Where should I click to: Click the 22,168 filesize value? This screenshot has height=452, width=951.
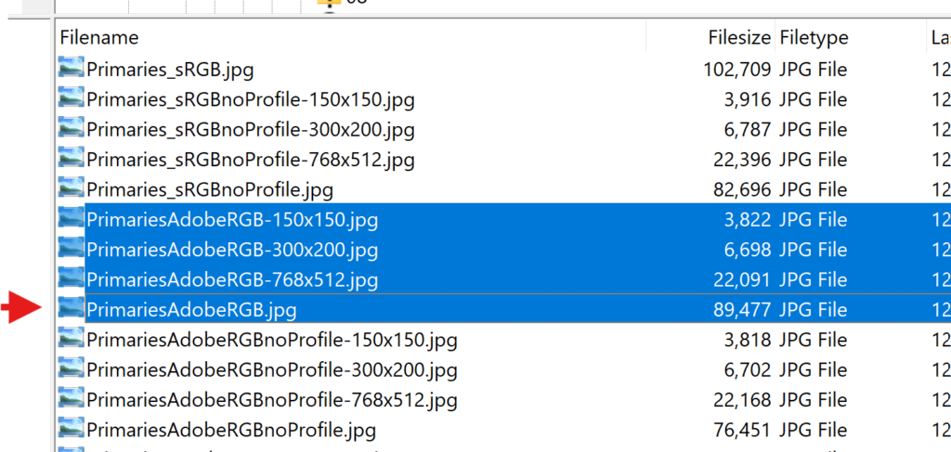click(743, 401)
